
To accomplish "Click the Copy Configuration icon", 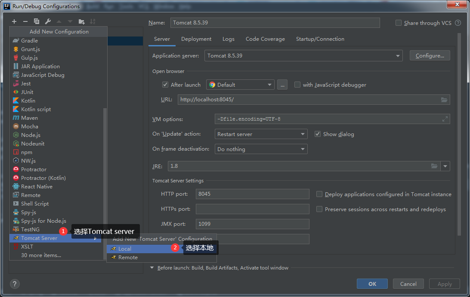I will (37, 21).
